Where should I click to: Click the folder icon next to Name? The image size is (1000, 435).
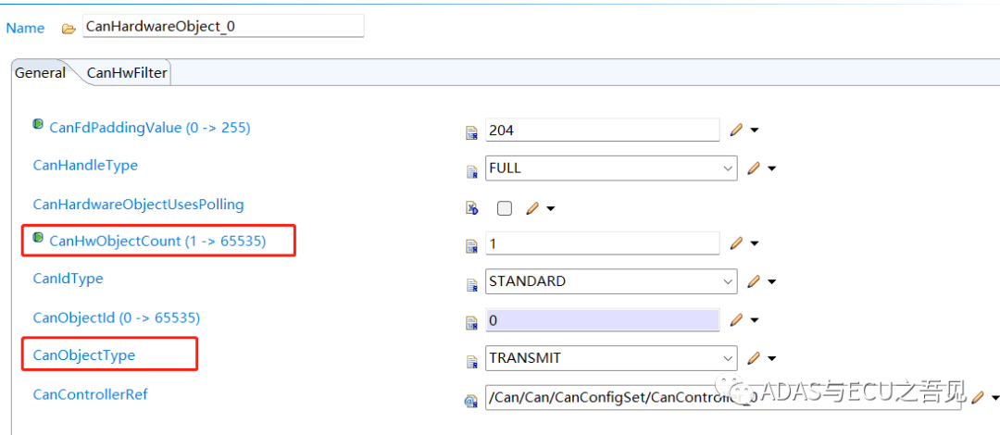click(x=68, y=28)
